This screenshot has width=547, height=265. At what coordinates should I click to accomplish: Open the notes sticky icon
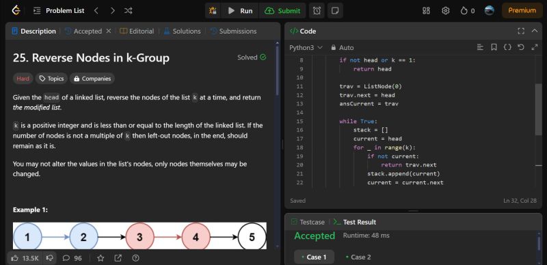335,11
